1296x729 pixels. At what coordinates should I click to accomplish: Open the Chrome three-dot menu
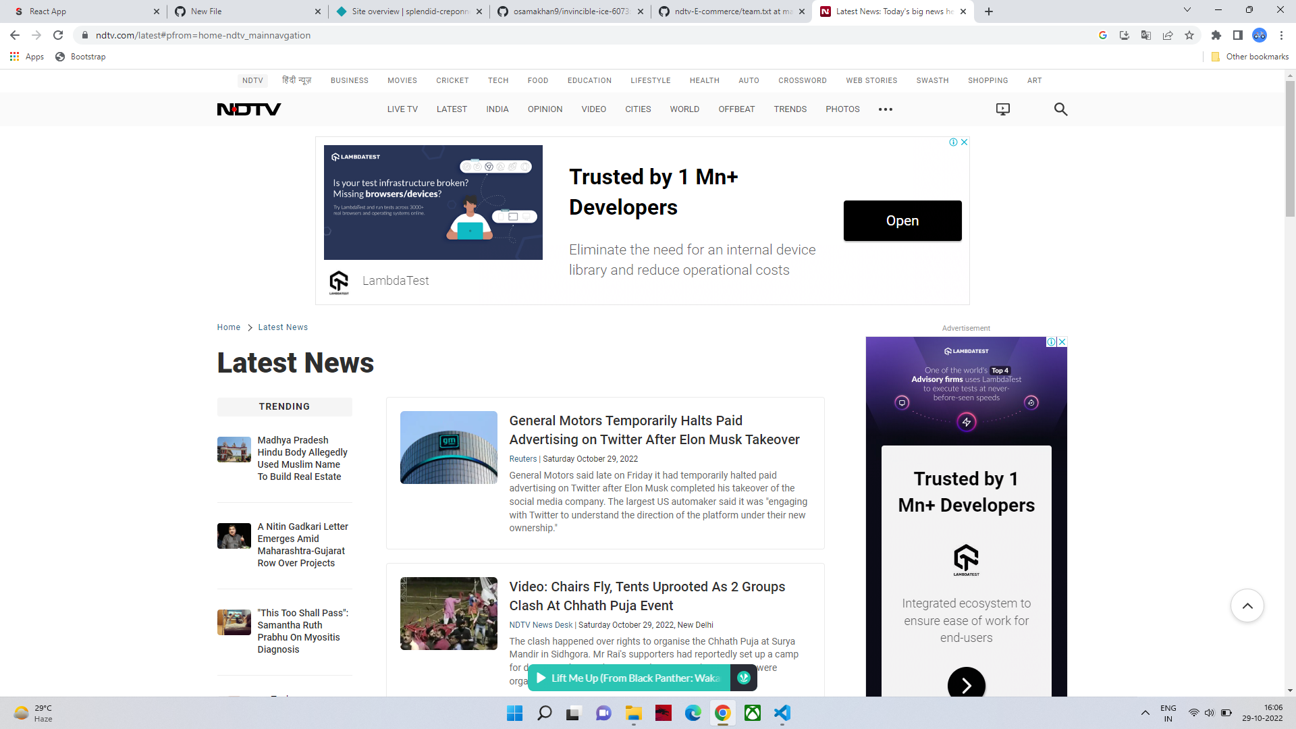(x=1282, y=35)
